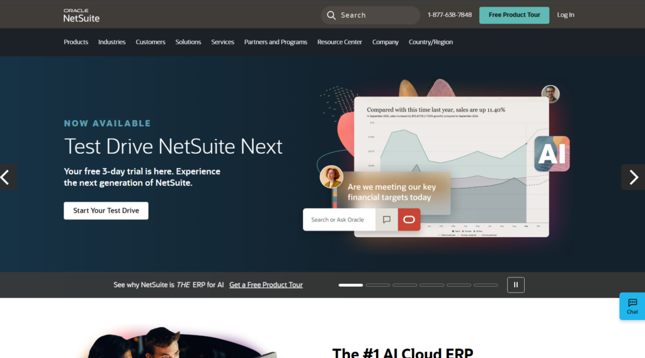This screenshot has height=358, width=645.
Task: Open the Country/Region menu
Action: coord(431,42)
